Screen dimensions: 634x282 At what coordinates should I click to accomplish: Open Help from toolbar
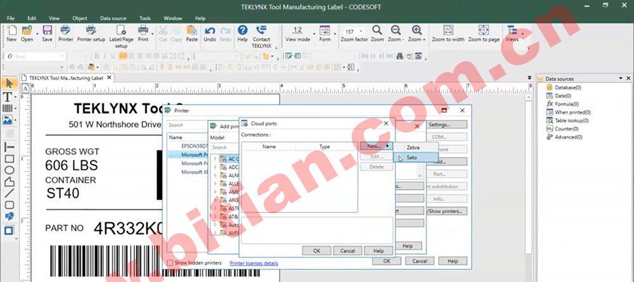242,30
